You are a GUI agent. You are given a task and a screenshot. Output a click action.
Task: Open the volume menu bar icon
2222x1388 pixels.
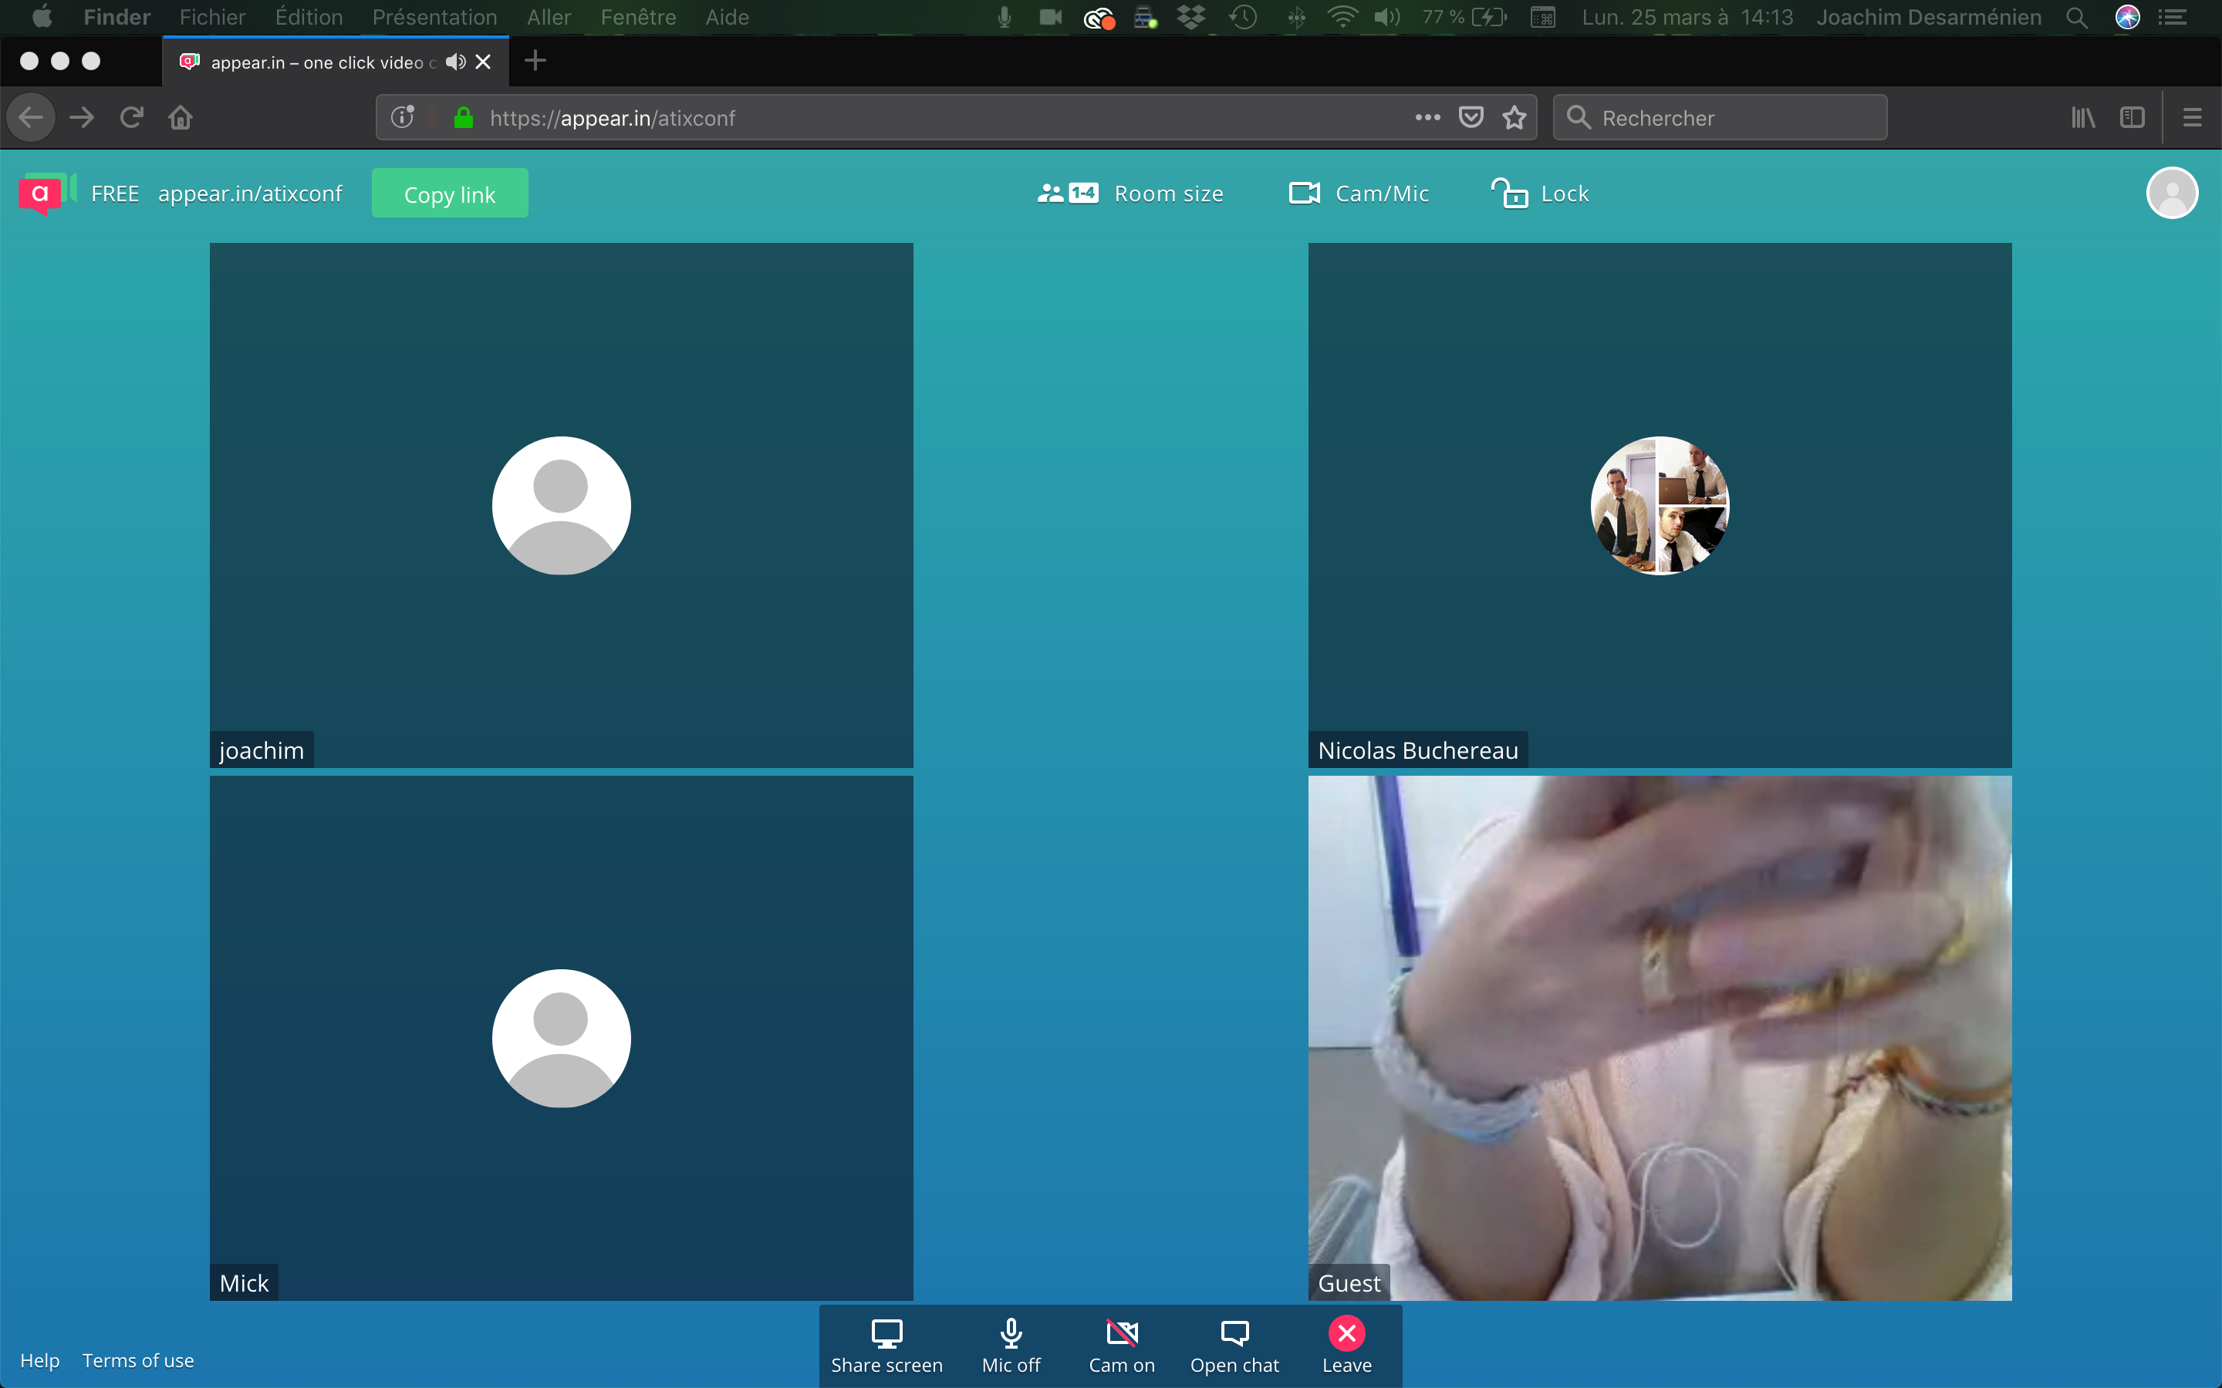1387,16
